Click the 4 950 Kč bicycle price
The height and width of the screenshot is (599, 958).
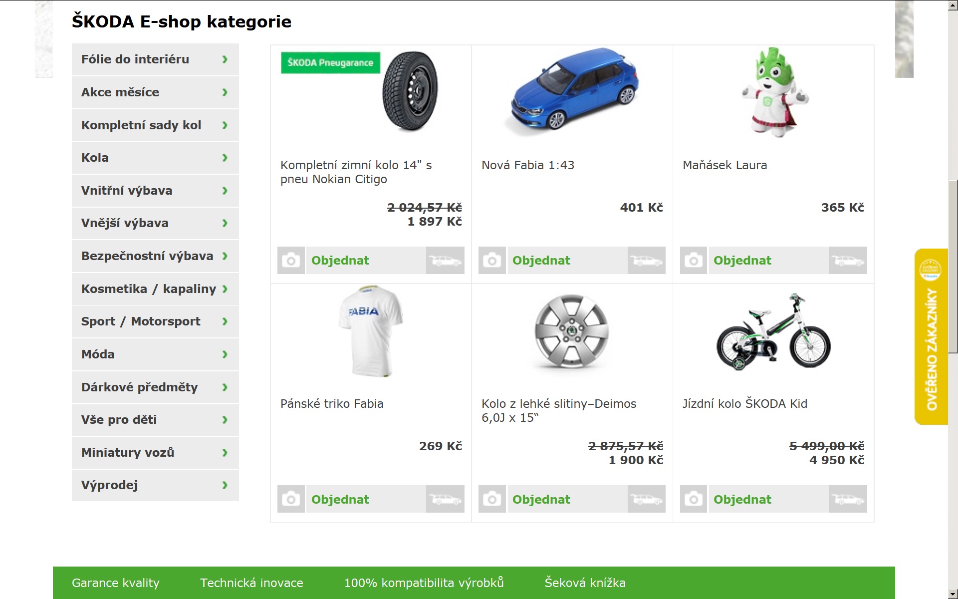pyautogui.click(x=837, y=460)
